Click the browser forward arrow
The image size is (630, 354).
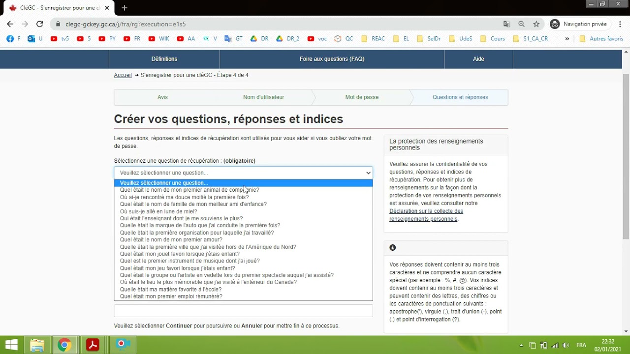pyautogui.click(x=25, y=24)
